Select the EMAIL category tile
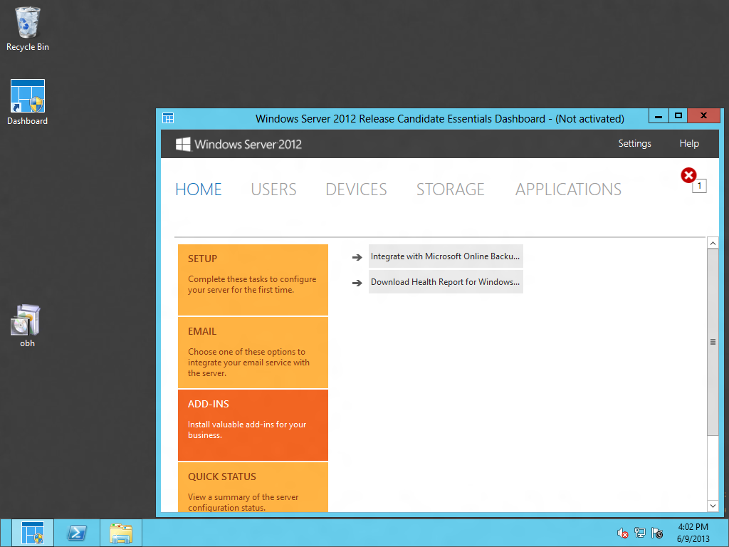This screenshot has width=729, height=547. 253,353
